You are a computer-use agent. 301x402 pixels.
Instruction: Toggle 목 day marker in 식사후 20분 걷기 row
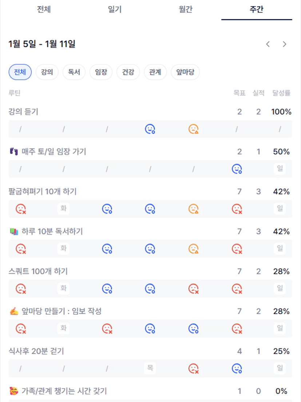coord(150,369)
